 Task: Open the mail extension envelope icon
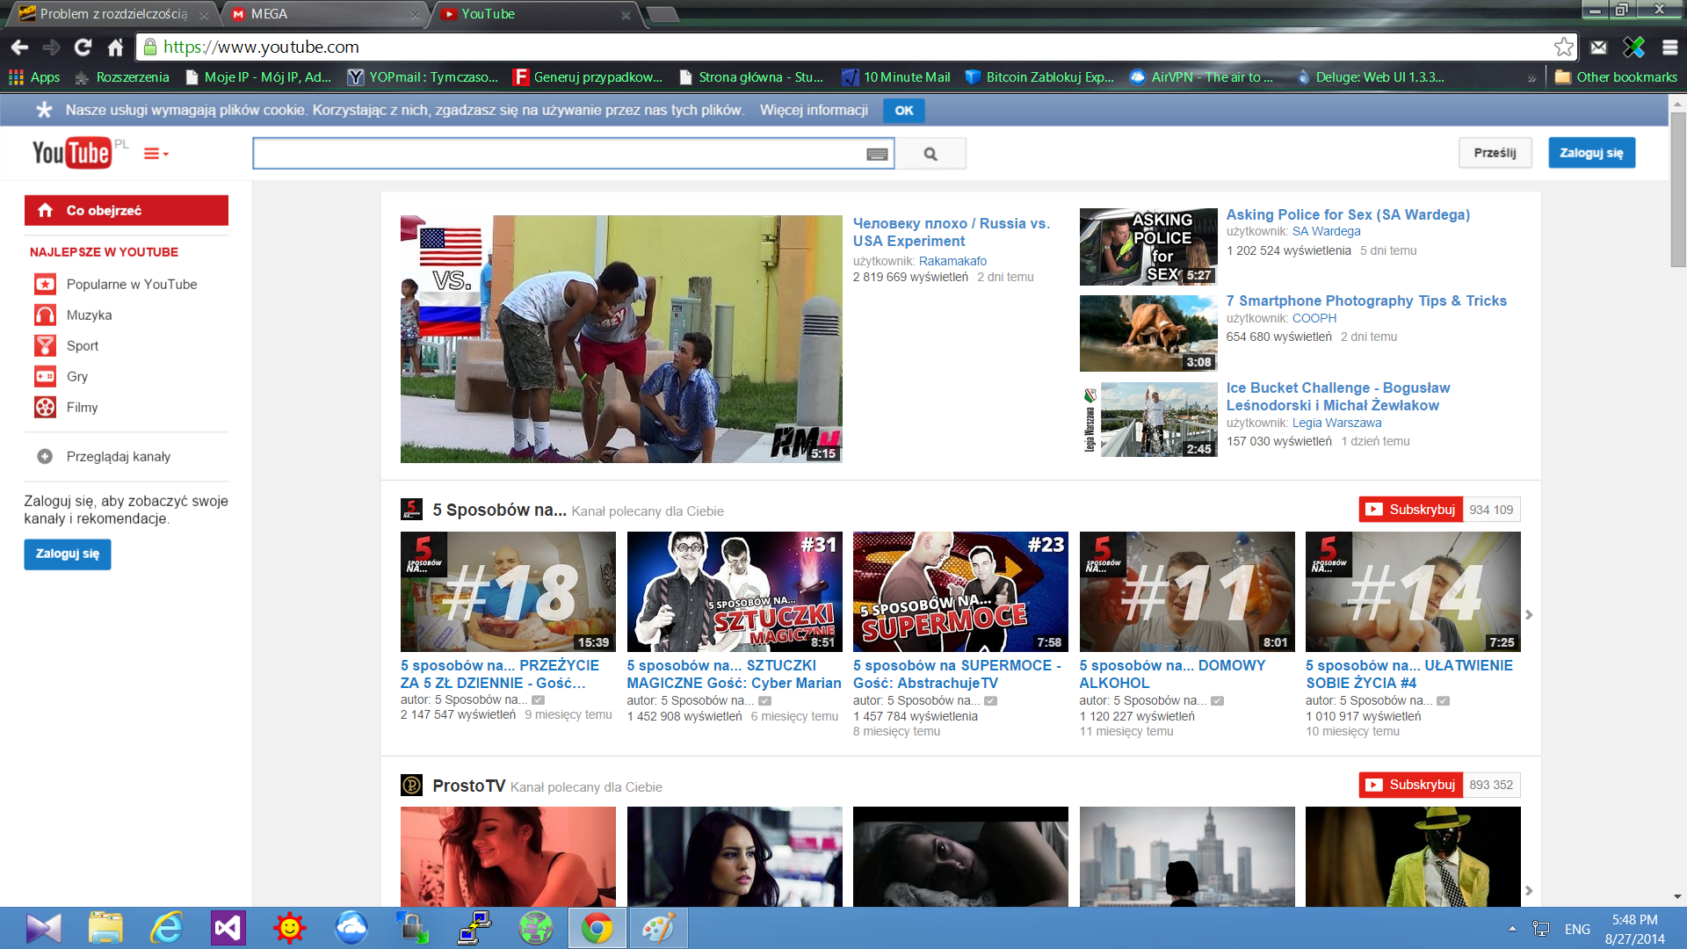tap(1598, 47)
